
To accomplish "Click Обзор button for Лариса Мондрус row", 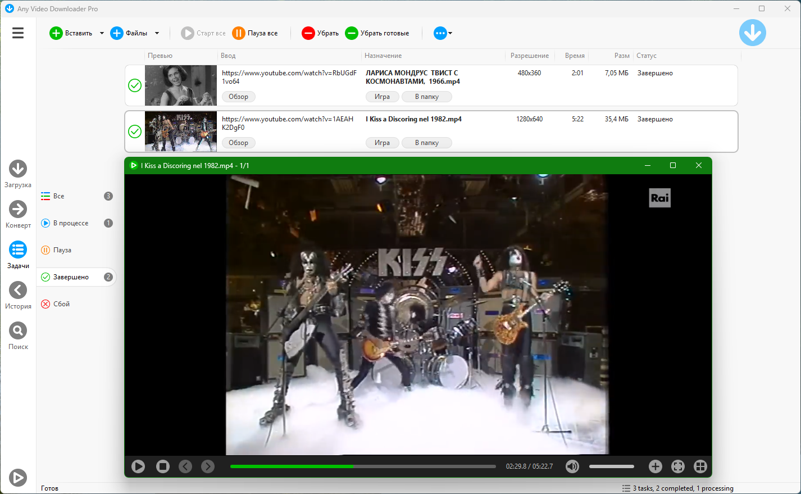I will click(239, 97).
